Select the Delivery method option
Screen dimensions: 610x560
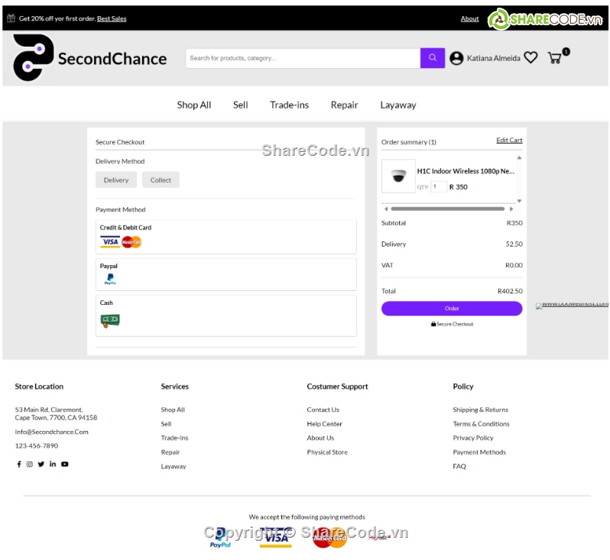pos(116,180)
